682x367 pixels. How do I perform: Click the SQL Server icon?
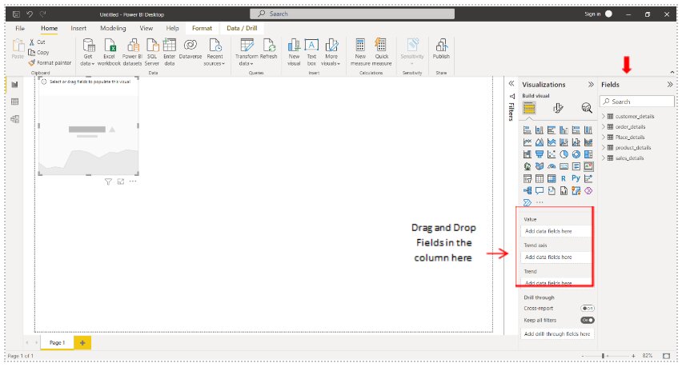tap(151, 46)
